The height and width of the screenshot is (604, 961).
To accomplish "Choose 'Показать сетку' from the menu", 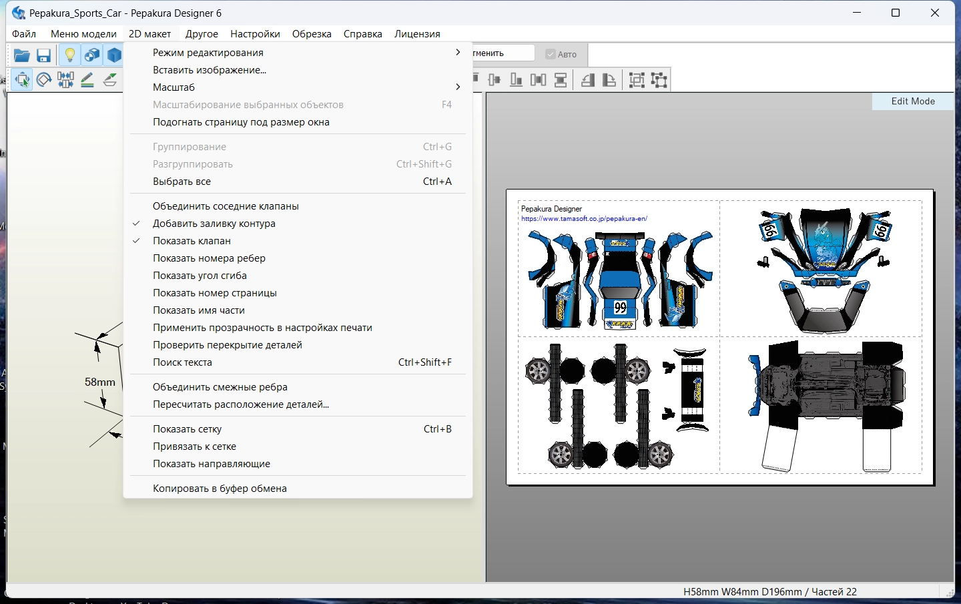I will [x=187, y=429].
